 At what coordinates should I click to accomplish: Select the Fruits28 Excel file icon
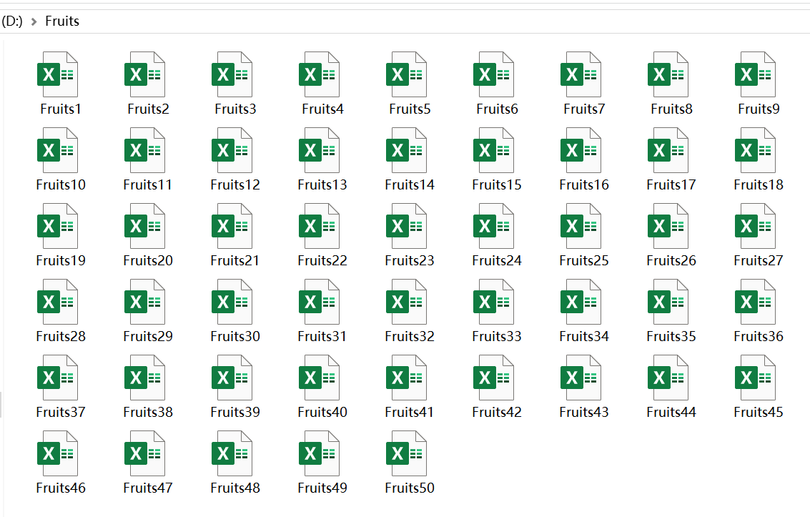pos(57,302)
